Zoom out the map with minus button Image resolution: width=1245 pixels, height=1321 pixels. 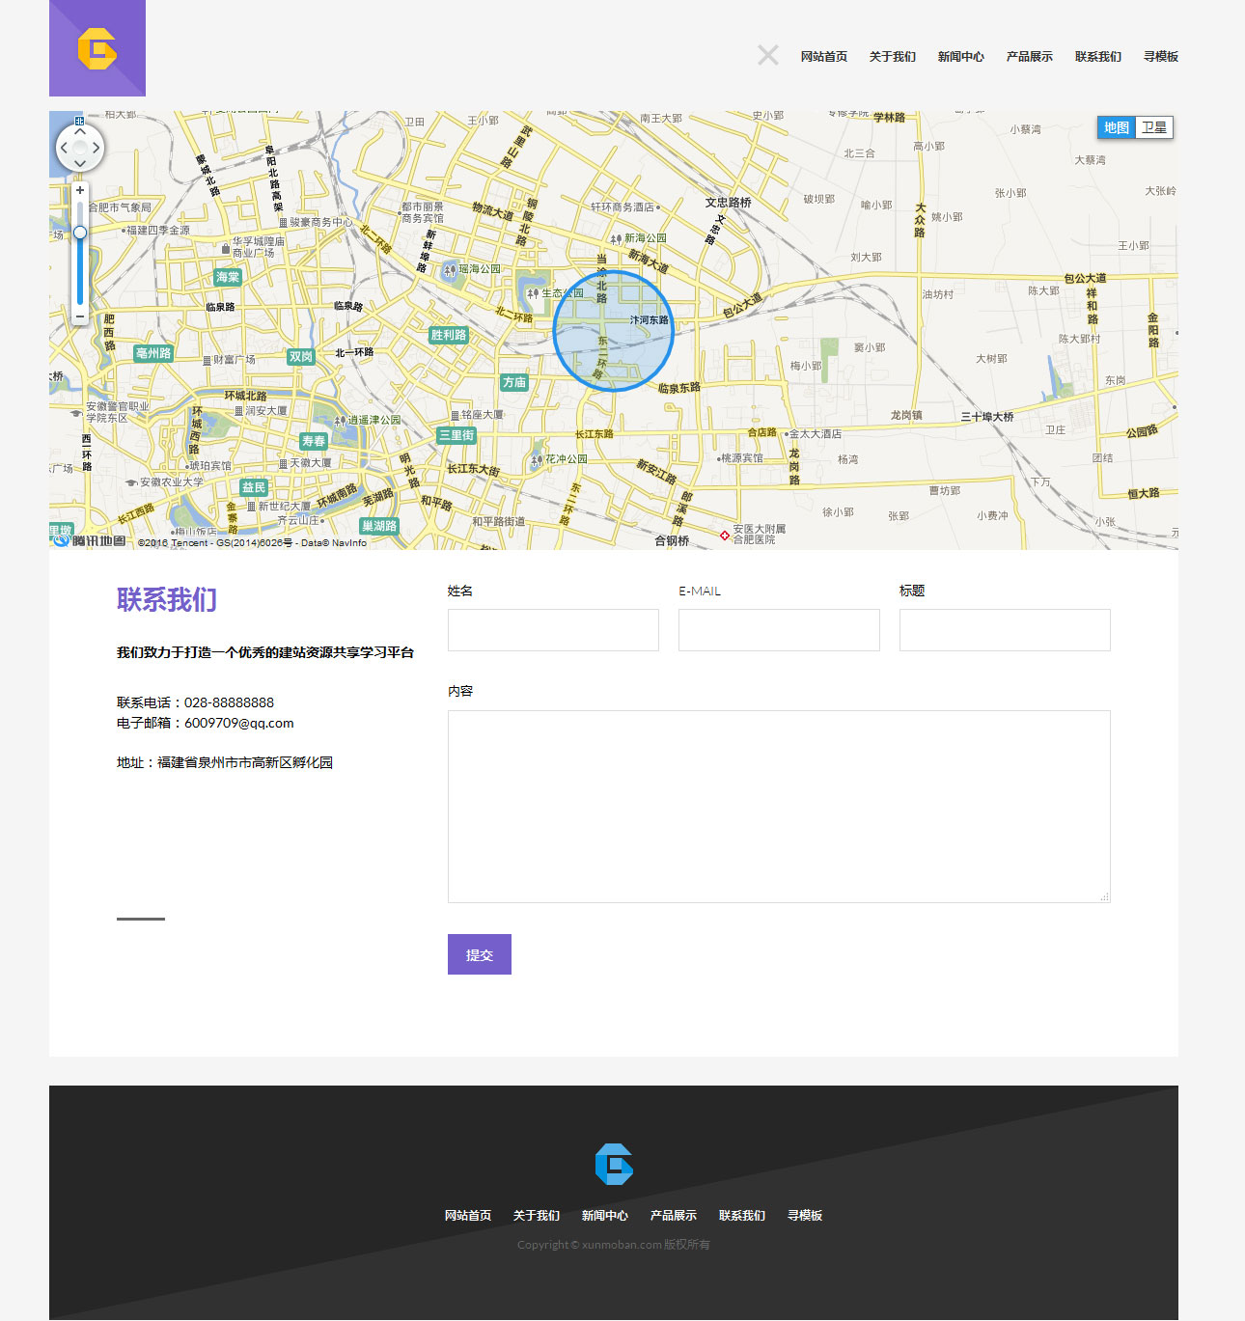click(80, 316)
